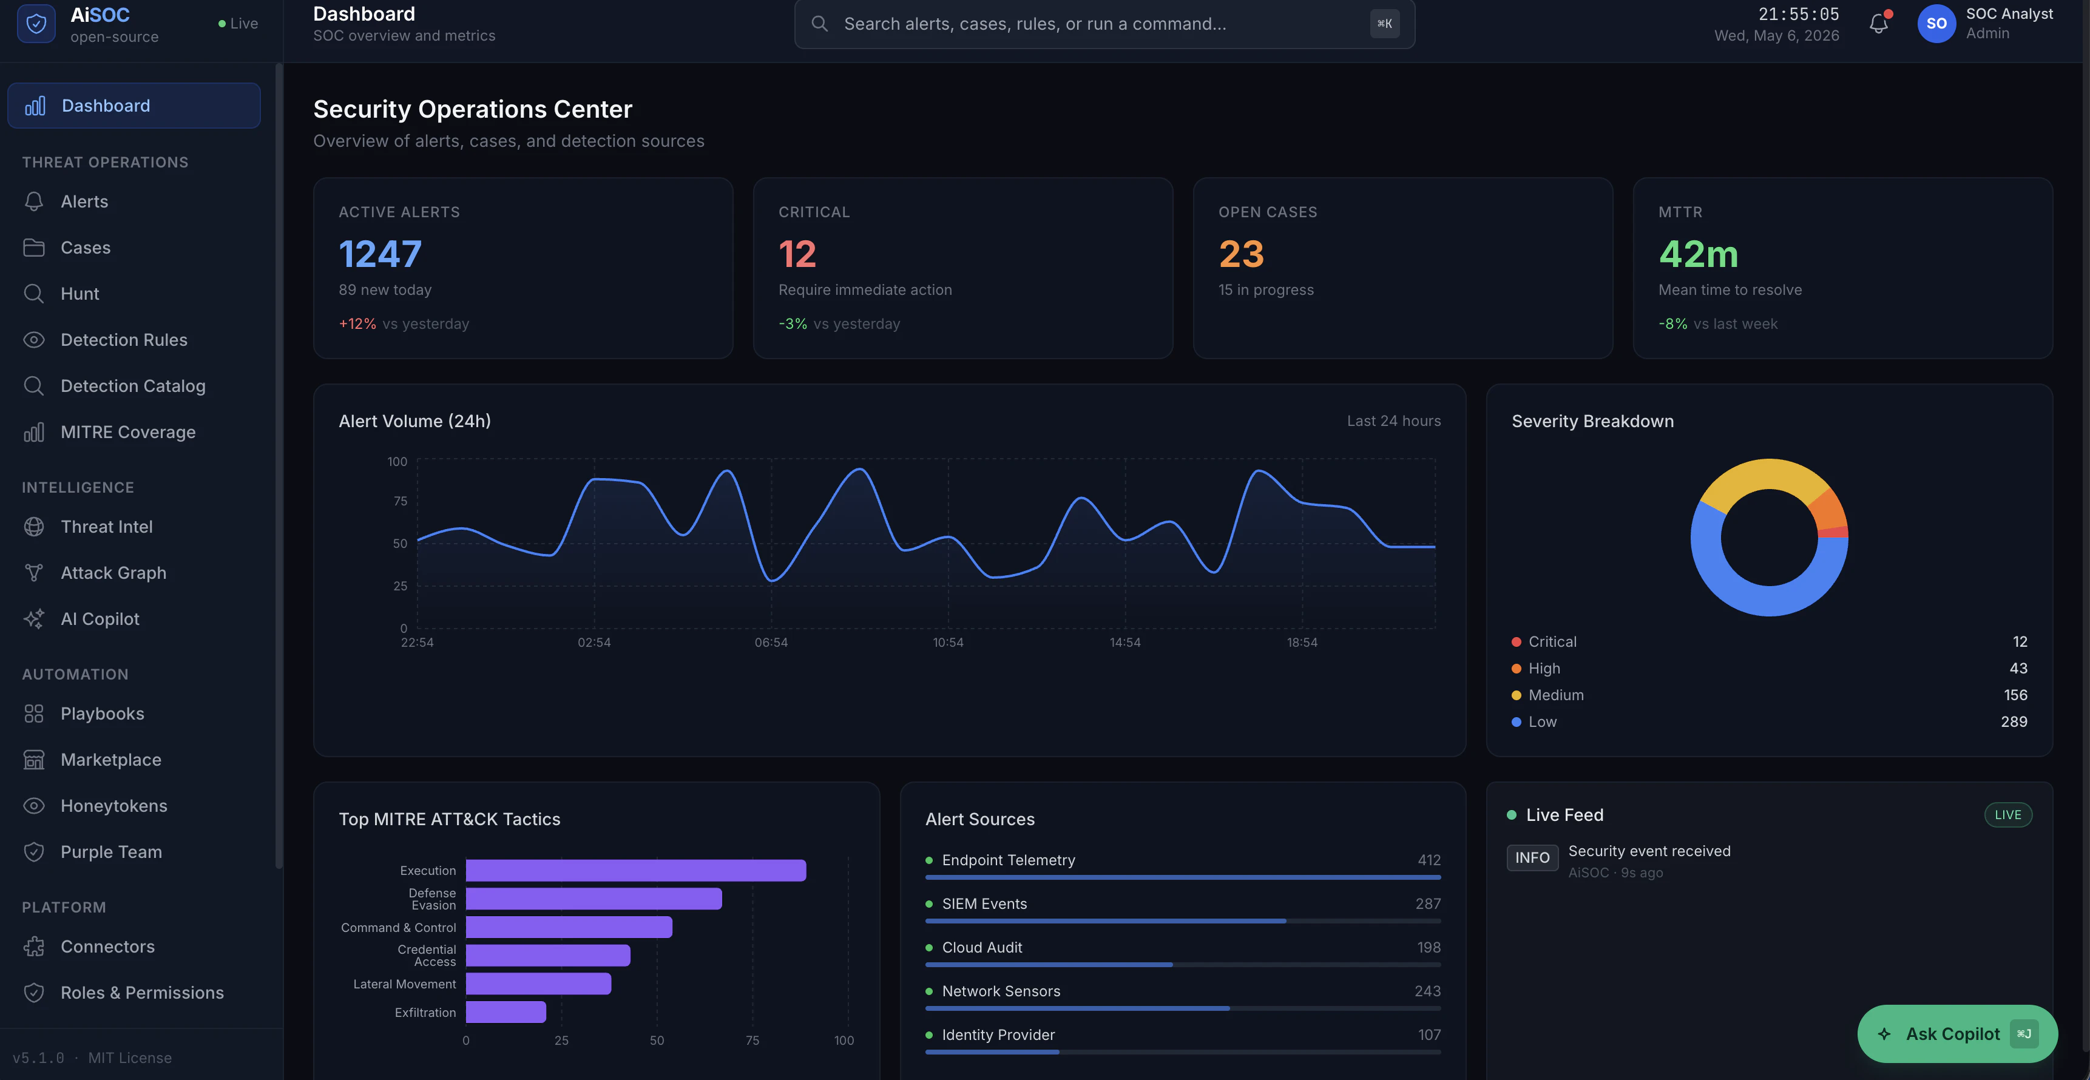Click the ⌘K shortcut badge in search
This screenshot has width=2090, height=1080.
pyautogui.click(x=1384, y=24)
